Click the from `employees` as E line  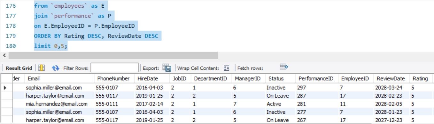point(69,6)
